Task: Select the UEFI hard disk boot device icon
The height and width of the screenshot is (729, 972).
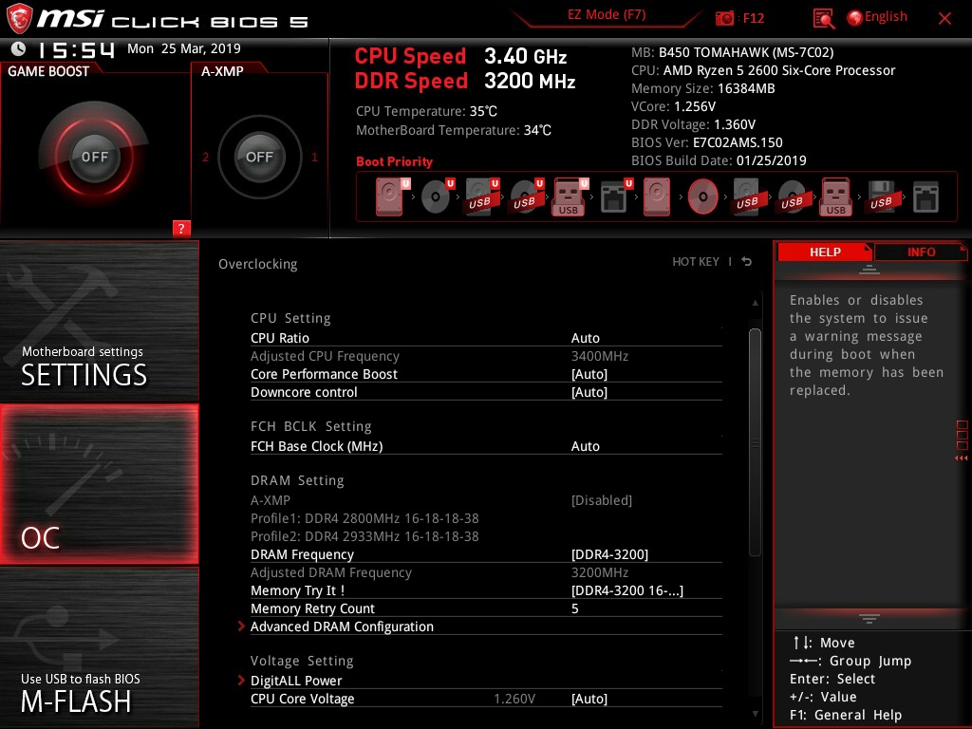Action: click(x=392, y=196)
